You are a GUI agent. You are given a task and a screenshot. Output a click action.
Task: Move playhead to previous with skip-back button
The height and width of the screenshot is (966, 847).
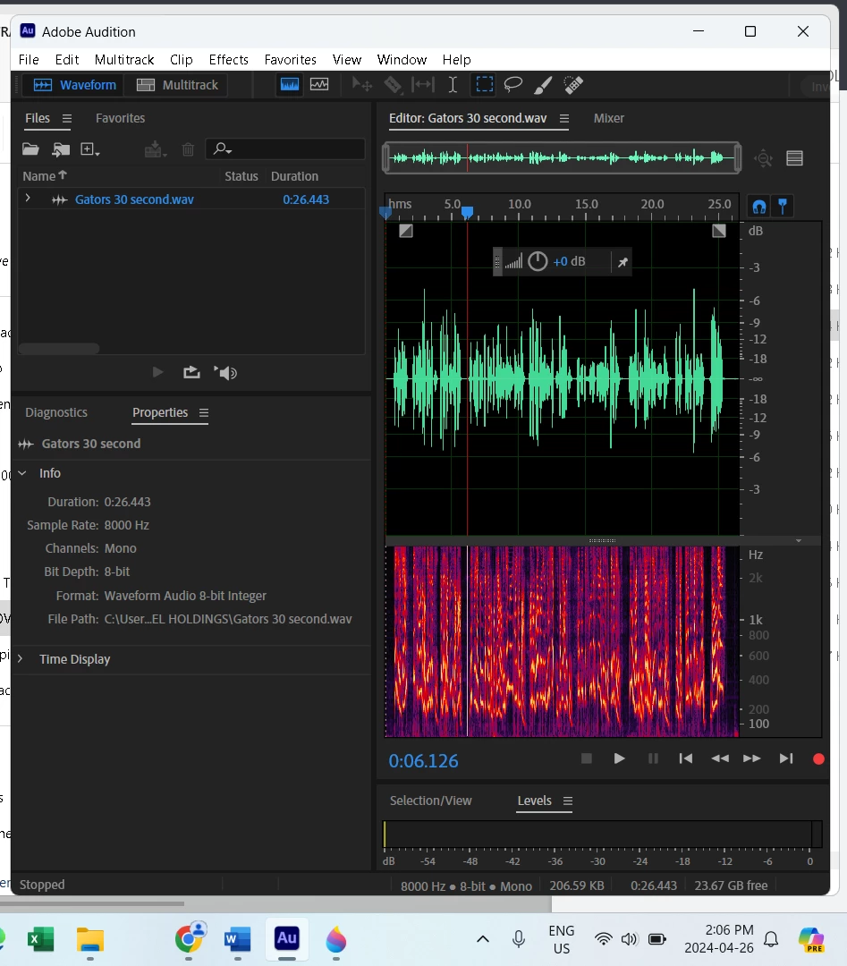coord(686,758)
